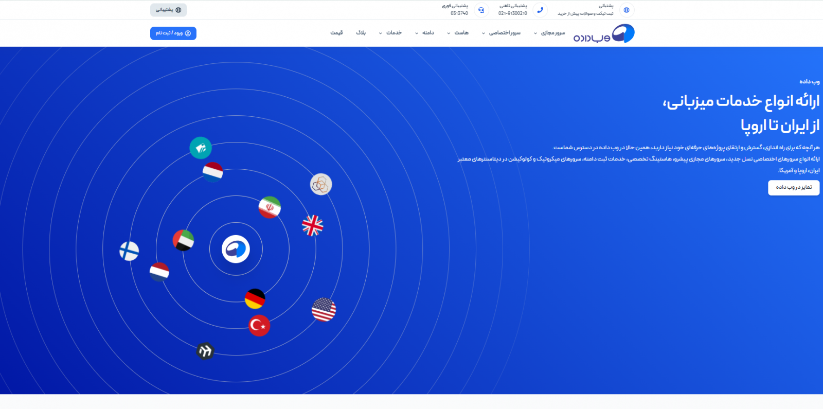Click the support number 0313740

[459, 13]
